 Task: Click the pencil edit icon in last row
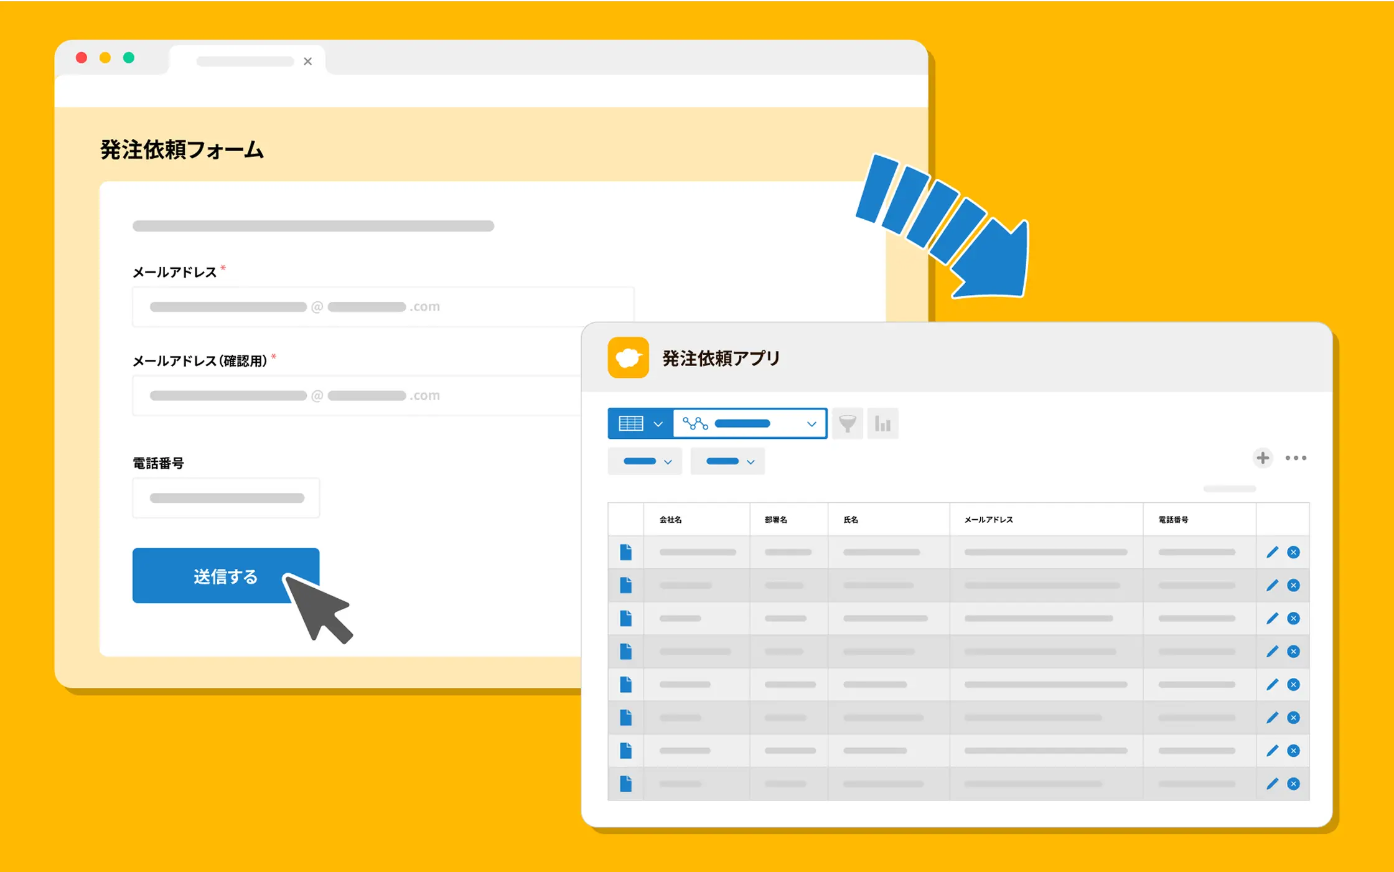click(x=1272, y=784)
